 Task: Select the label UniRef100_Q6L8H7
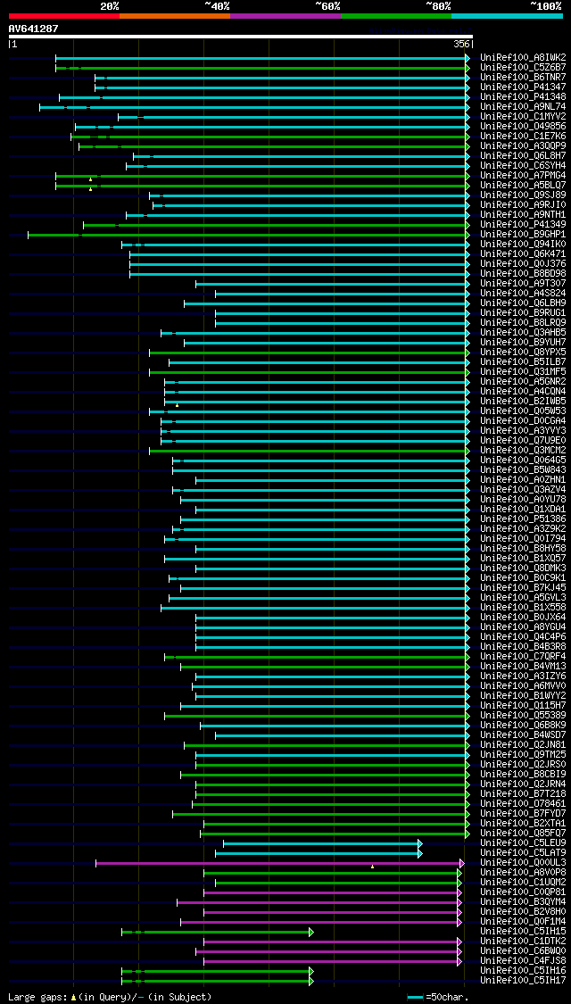(523, 155)
